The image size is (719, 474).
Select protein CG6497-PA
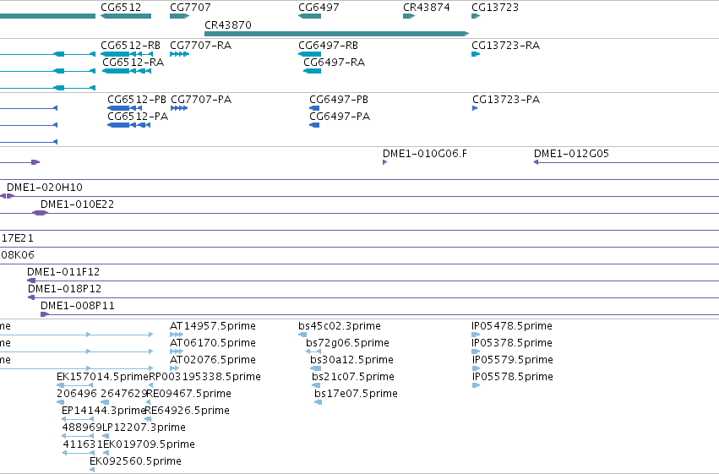click(314, 125)
